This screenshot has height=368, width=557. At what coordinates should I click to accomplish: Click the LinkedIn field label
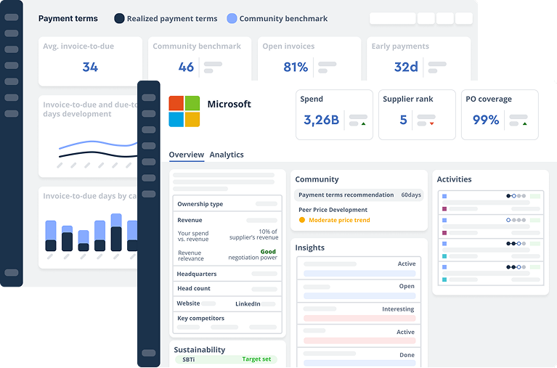tap(248, 303)
